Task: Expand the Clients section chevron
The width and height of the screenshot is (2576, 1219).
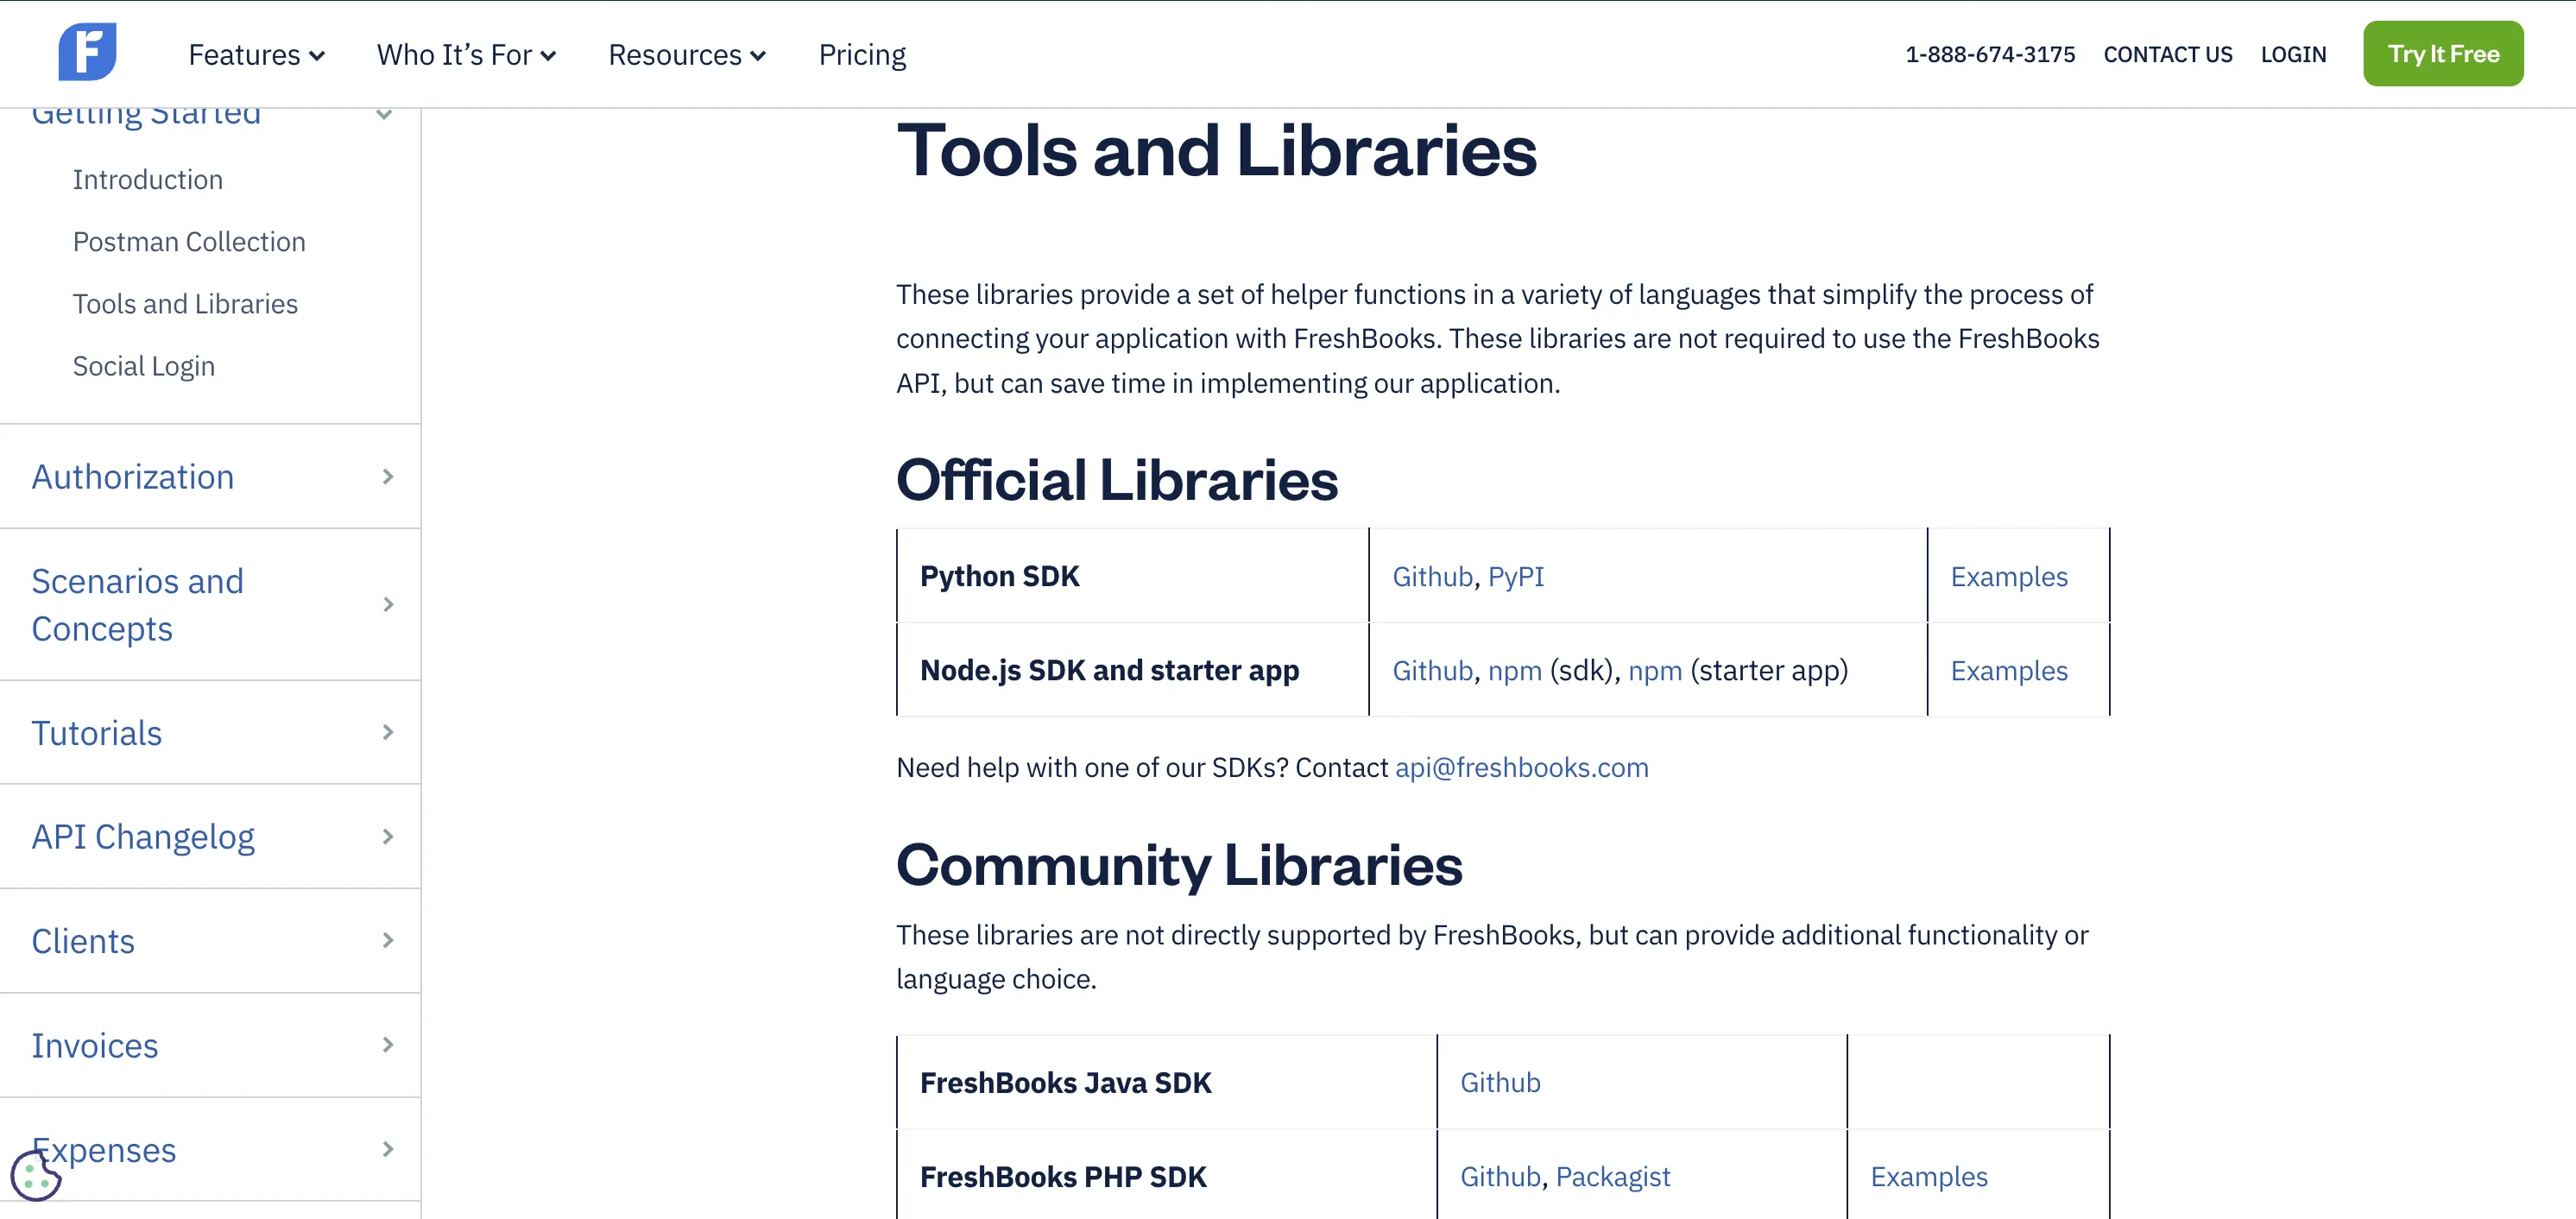Action: point(388,940)
